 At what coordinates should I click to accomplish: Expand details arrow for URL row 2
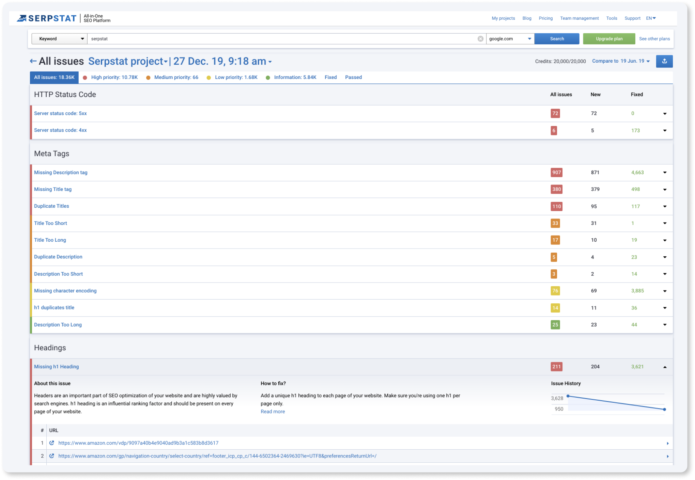(667, 456)
